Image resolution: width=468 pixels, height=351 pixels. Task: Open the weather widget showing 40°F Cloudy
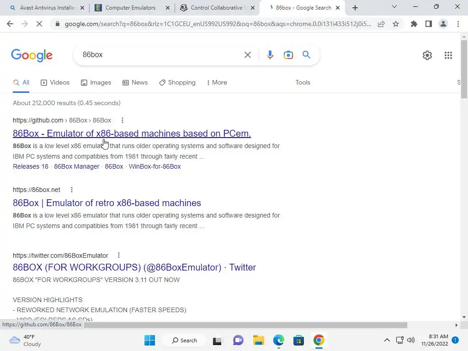[x=26, y=340]
